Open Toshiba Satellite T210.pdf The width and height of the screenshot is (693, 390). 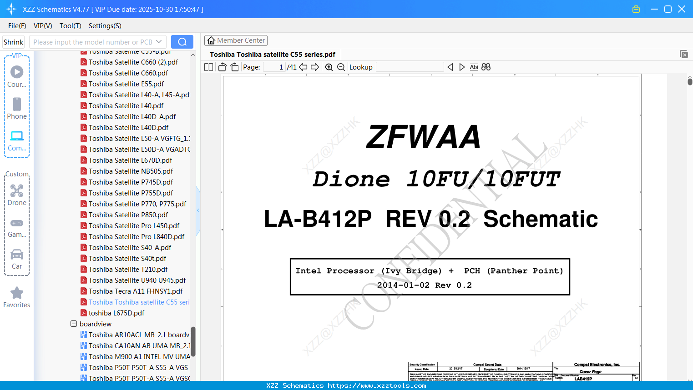coord(124,270)
